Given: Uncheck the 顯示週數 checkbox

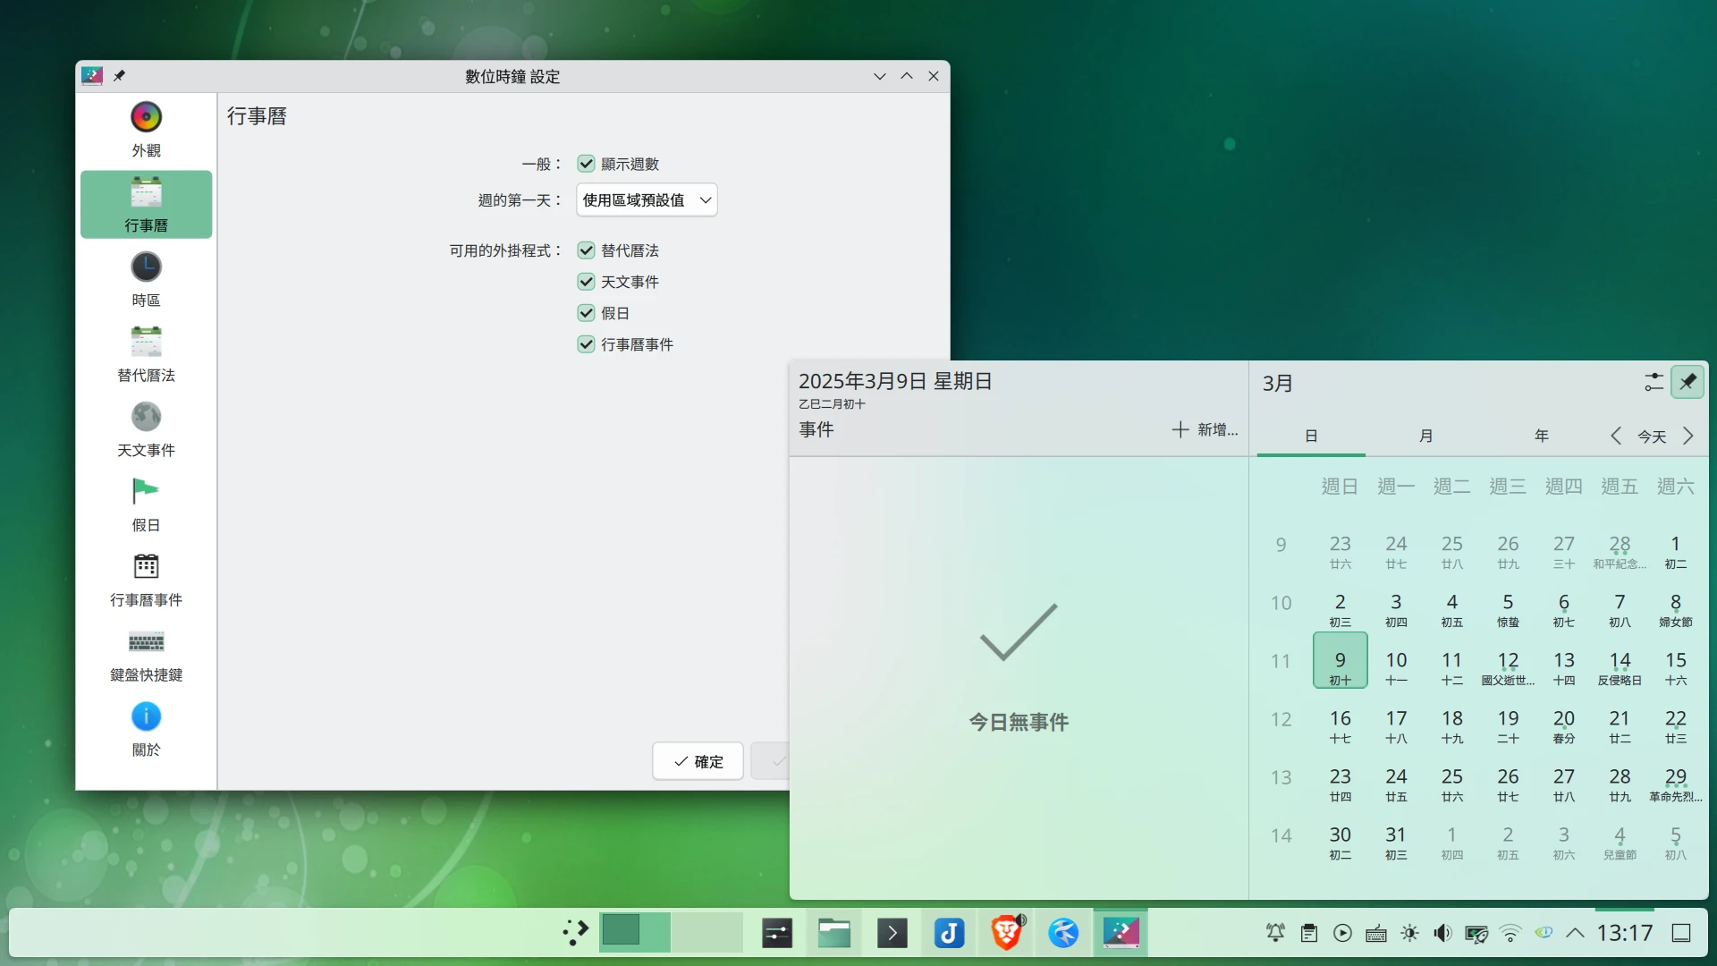Looking at the screenshot, I should click(586, 164).
